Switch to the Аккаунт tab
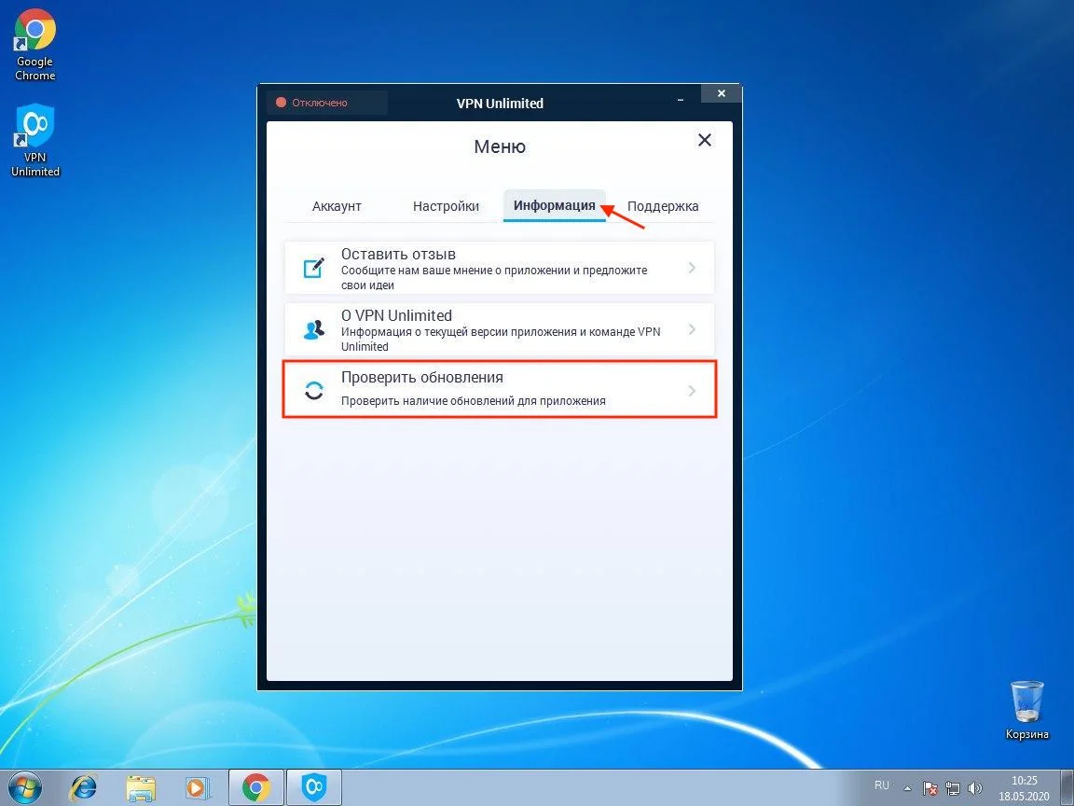The height and width of the screenshot is (806, 1074). tap(337, 206)
